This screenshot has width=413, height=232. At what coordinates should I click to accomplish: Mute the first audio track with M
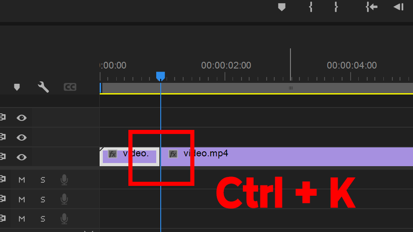coord(22,180)
